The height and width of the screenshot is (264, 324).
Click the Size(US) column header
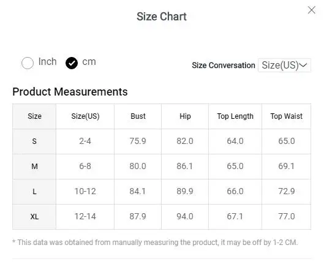pyautogui.click(x=85, y=116)
